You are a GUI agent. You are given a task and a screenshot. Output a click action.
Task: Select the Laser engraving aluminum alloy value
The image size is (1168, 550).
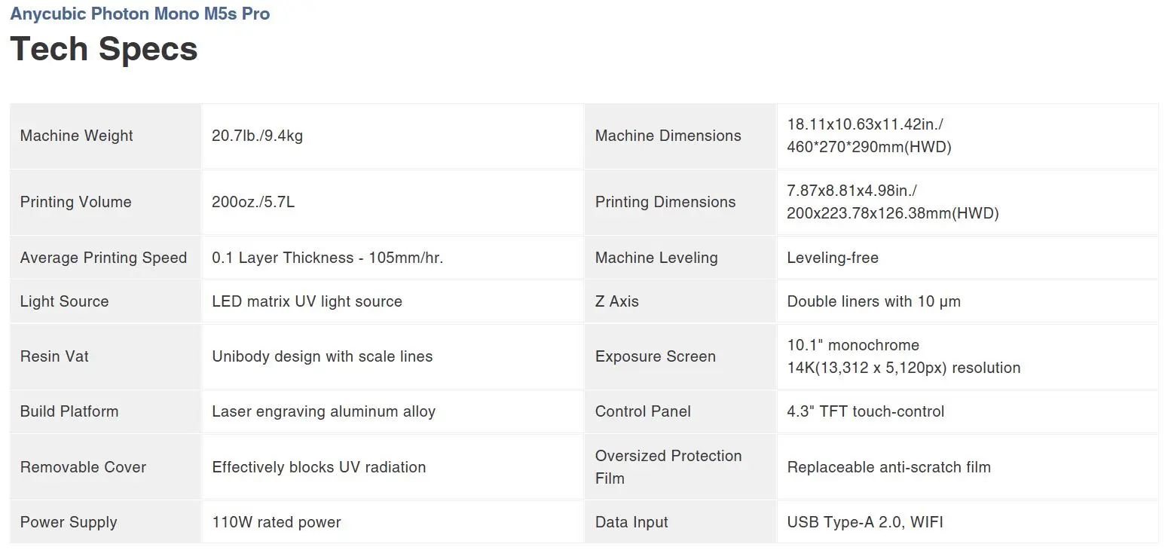pyautogui.click(x=323, y=411)
